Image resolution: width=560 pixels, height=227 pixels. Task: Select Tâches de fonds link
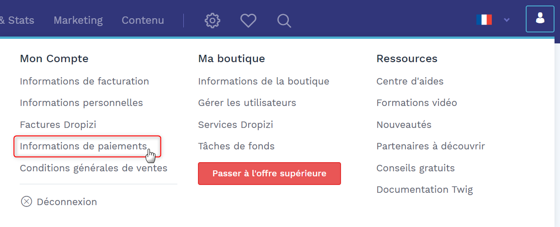pyautogui.click(x=236, y=146)
